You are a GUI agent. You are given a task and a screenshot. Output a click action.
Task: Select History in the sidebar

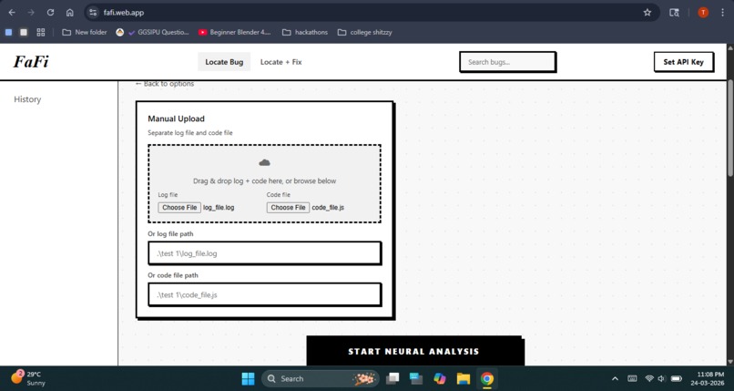[27, 99]
